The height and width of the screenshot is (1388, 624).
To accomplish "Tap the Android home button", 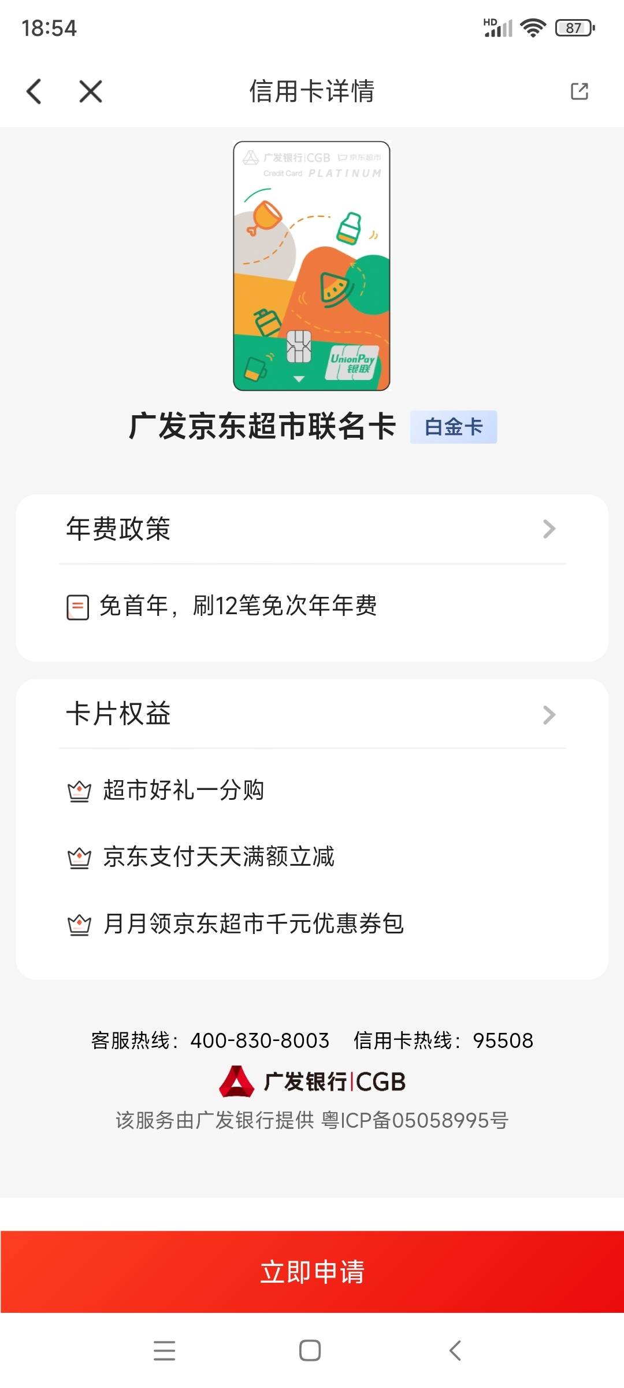I will click(310, 1350).
